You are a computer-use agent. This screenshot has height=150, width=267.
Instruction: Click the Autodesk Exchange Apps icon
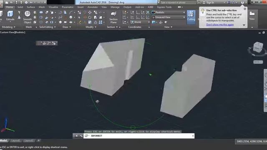(229, 2)
